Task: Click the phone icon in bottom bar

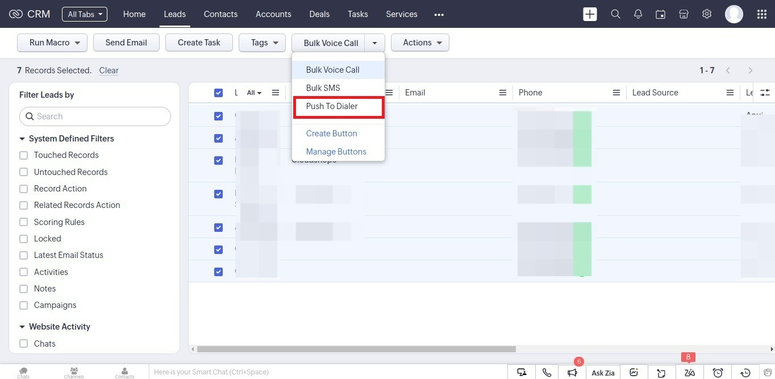Action: [x=547, y=373]
